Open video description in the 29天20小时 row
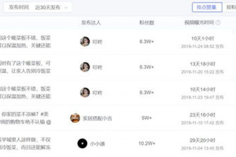 pyautogui.click(x=25, y=143)
